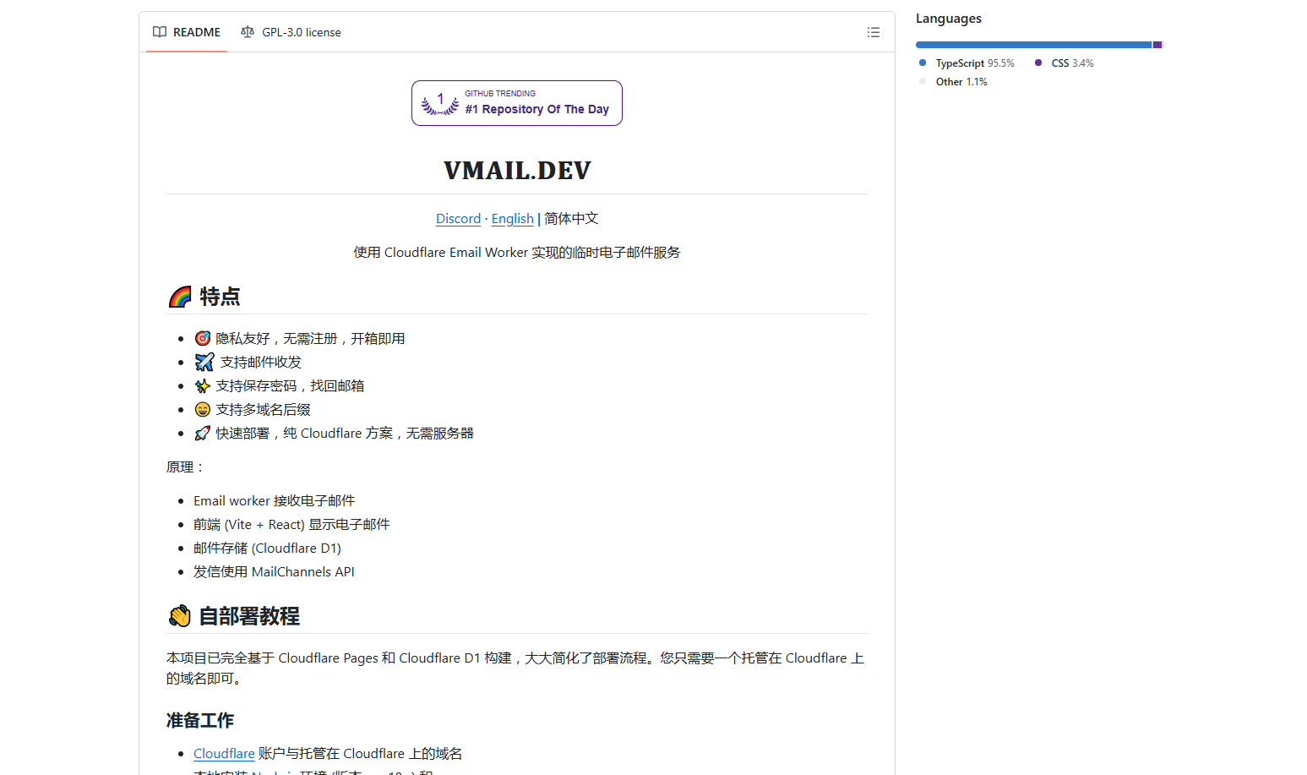Click the target emoji beside 隐私友好
1307x775 pixels.
[203, 339]
